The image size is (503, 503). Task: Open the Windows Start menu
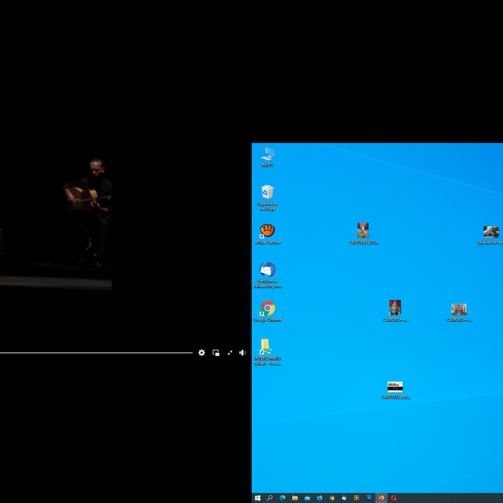[x=258, y=498]
